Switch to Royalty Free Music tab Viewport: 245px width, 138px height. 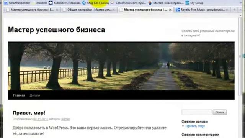coord(202,10)
